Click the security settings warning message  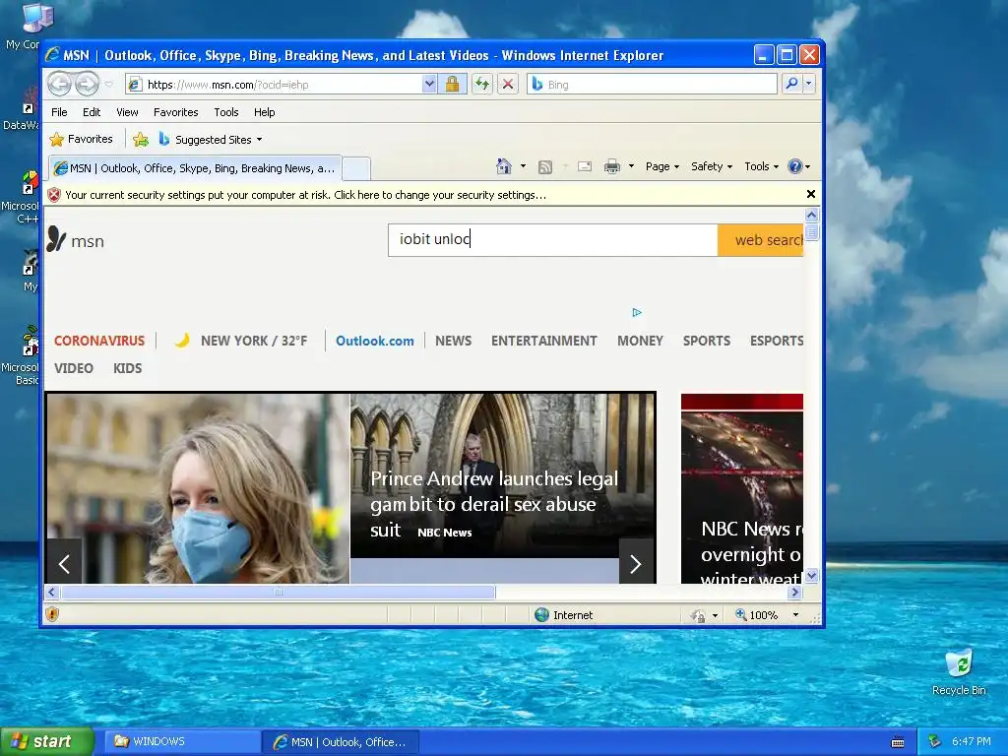pyautogui.click(x=305, y=195)
